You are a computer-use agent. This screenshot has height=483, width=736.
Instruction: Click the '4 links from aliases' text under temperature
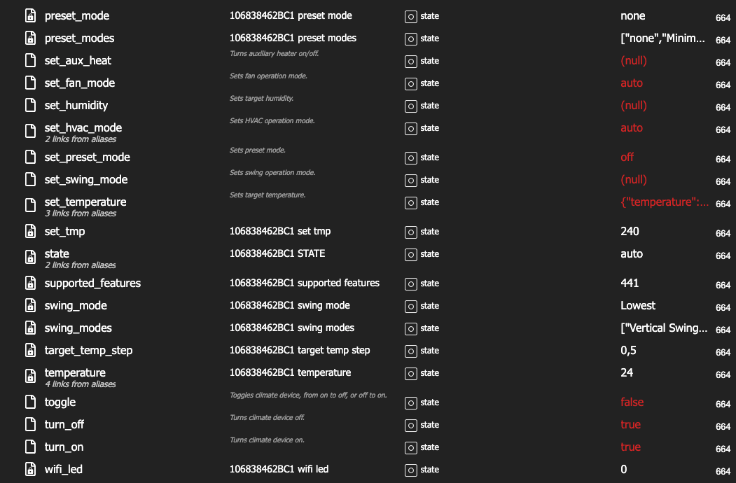81,384
